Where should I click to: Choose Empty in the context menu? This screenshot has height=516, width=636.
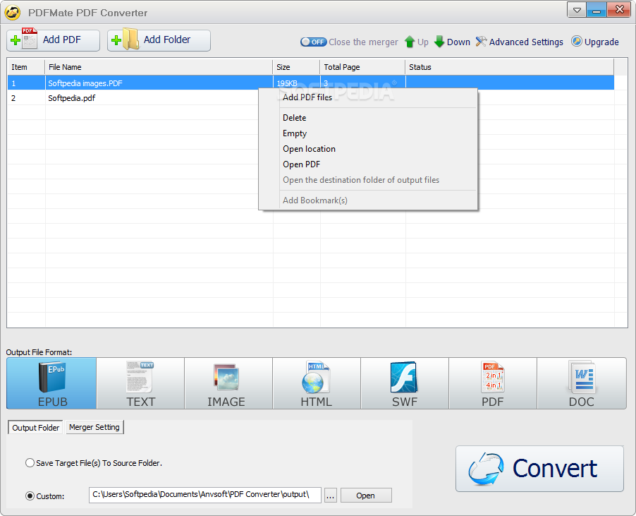click(x=368, y=133)
